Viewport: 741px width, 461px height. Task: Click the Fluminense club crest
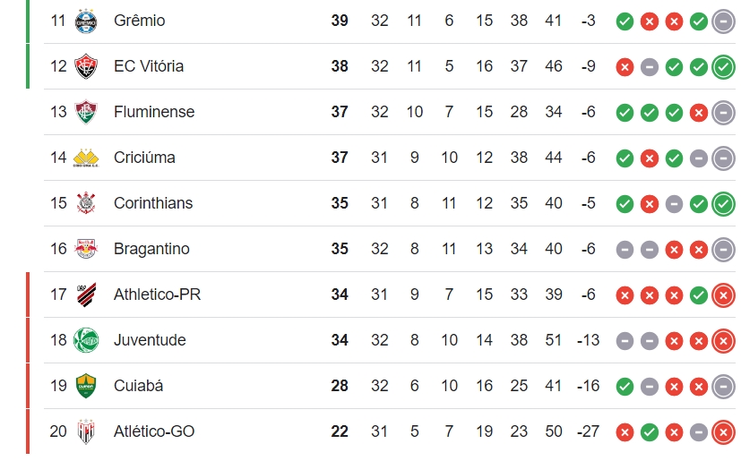tap(86, 112)
